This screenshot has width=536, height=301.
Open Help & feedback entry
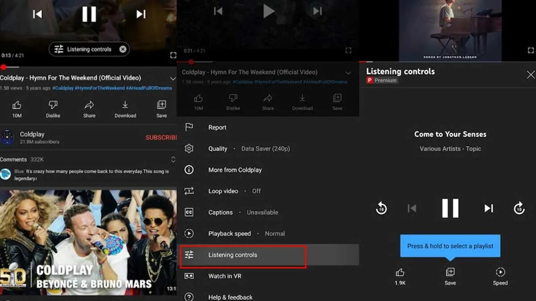[x=268, y=296]
